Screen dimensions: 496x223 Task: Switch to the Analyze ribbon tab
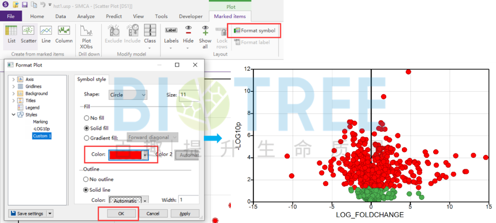coord(85,17)
